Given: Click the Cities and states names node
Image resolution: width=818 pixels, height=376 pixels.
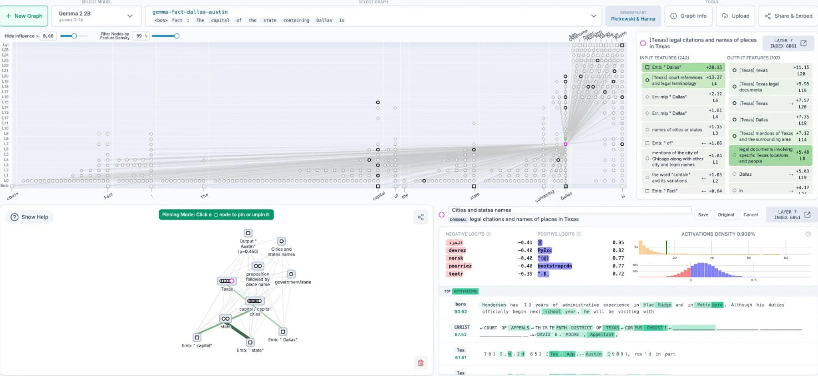Looking at the screenshot, I should click(281, 241).
